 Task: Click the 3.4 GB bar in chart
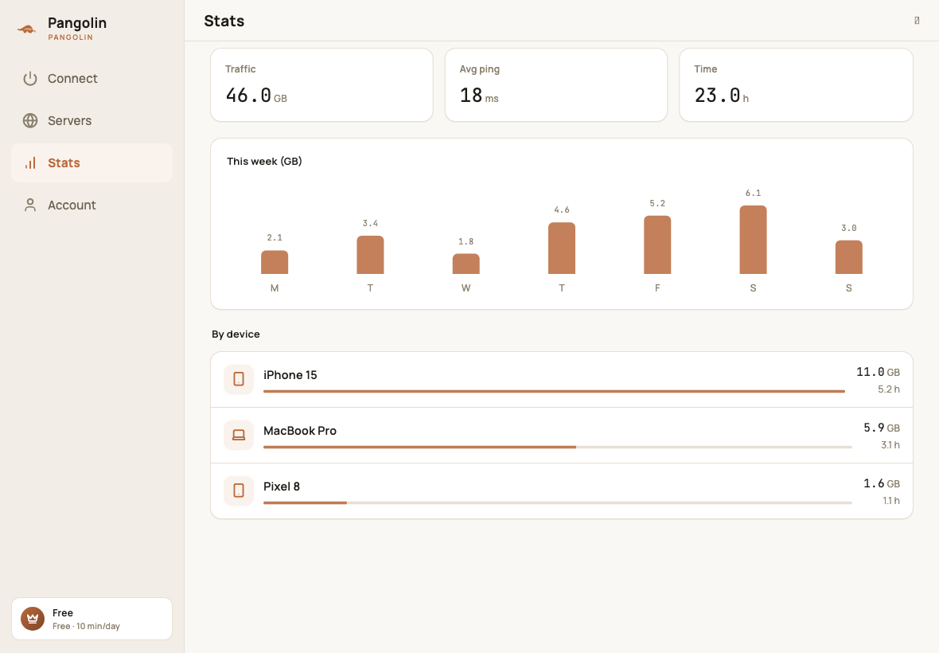[x=370, y=255]
